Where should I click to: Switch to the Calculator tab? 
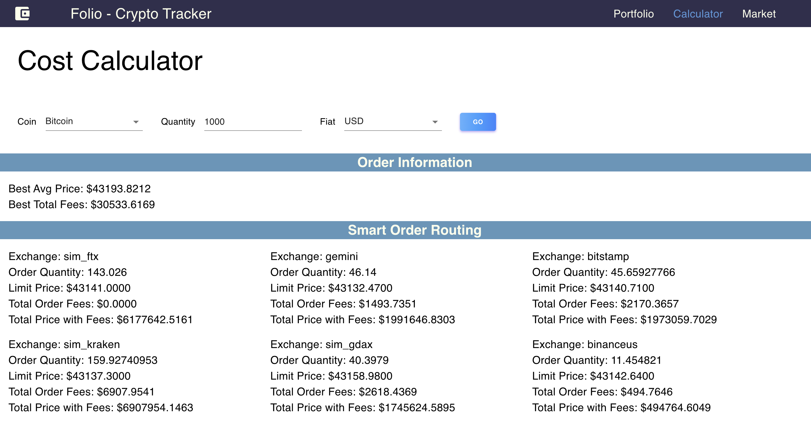tap(697, 14)
